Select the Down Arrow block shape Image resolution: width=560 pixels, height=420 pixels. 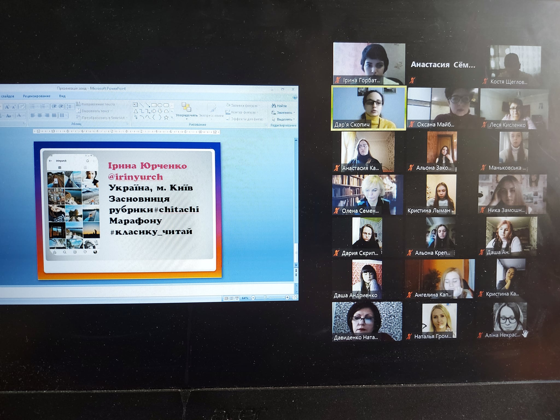(x=160, y=111)
